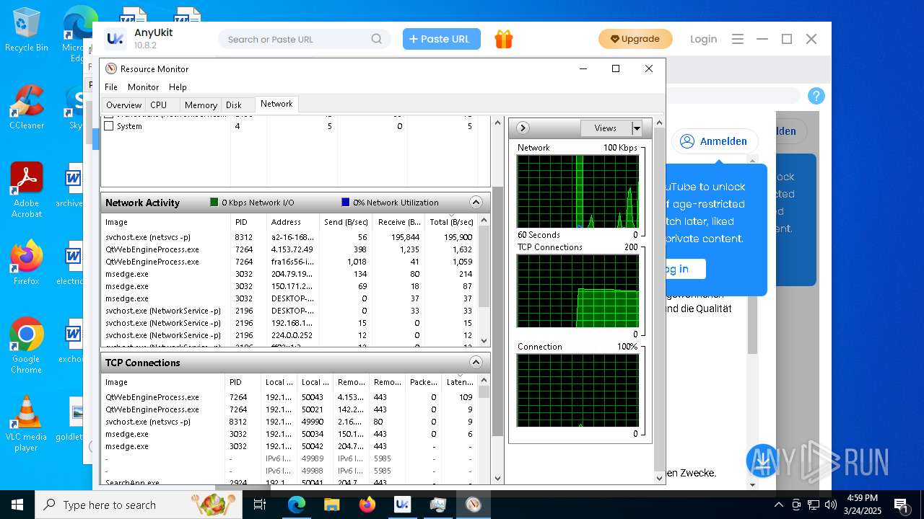Open the Recycle Bin desktop icon
924x519 pixels.
point(26,30)
